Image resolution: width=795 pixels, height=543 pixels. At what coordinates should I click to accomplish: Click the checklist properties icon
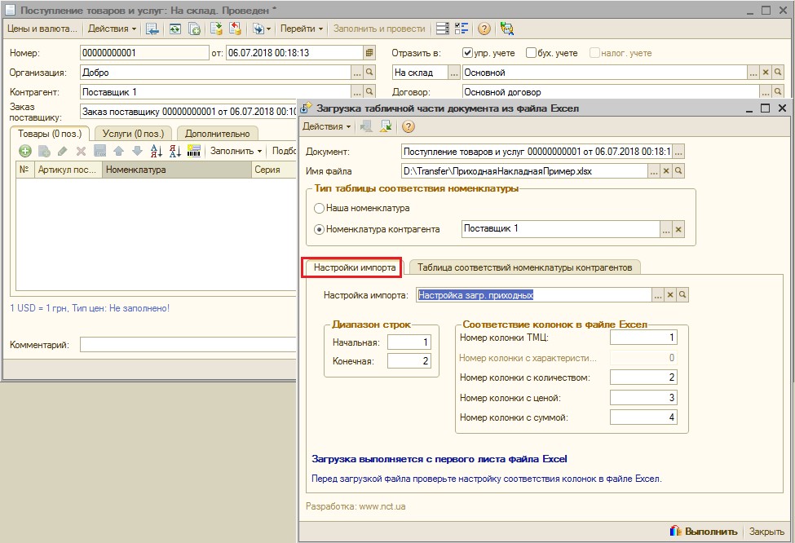coord(462,29)
